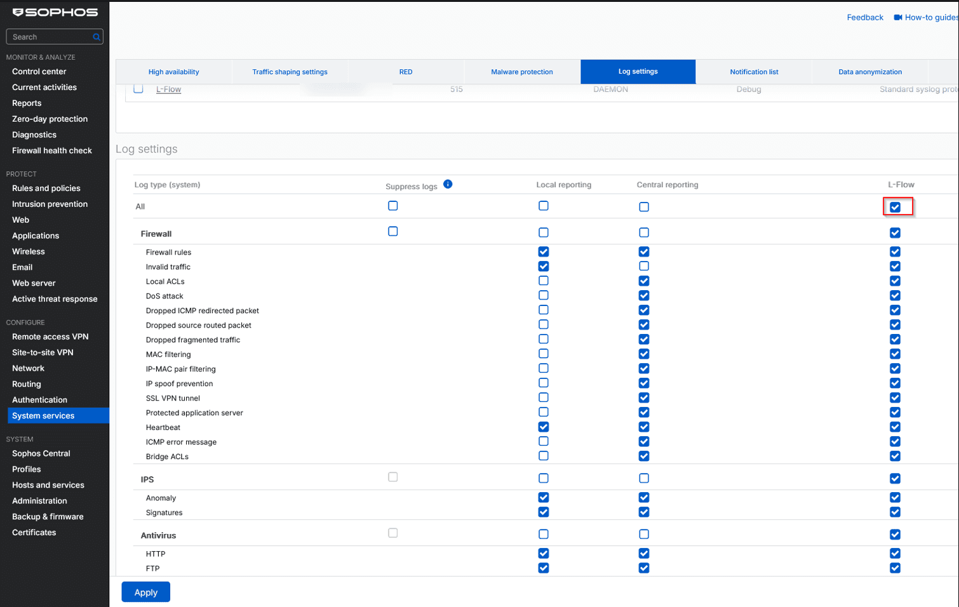Uncheck Local reporting for HTTP
This screenshot has width=959, height=607.
tap(544, 553)
